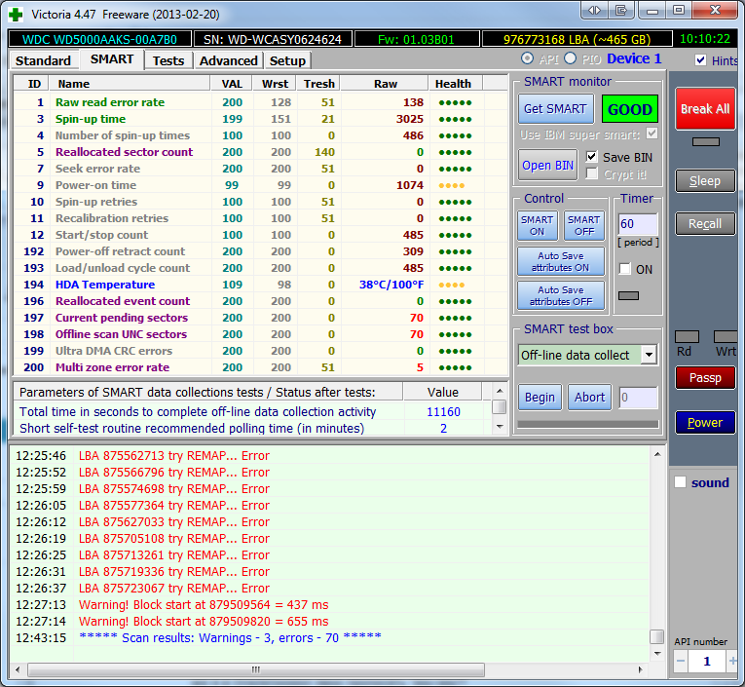This screenshot has width=745, height=687.
Task: Click the blue Power button
Action: click(705, 423)
